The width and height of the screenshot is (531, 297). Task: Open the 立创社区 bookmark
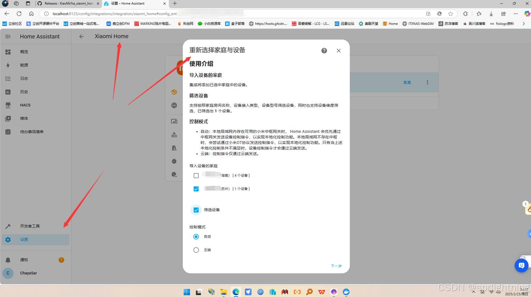tap(12, 24)
